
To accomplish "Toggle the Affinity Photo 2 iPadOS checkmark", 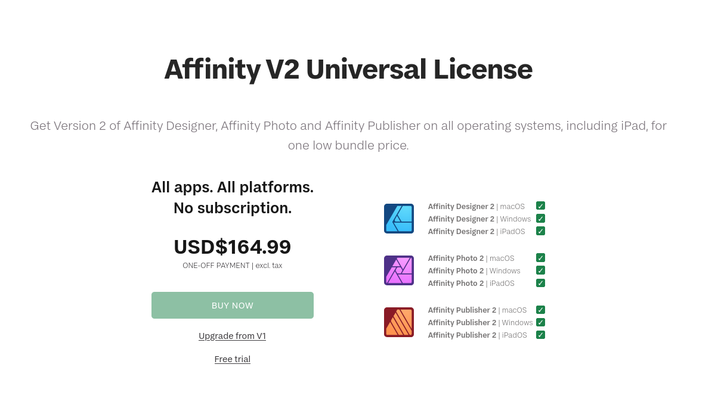I will [540, 283].
